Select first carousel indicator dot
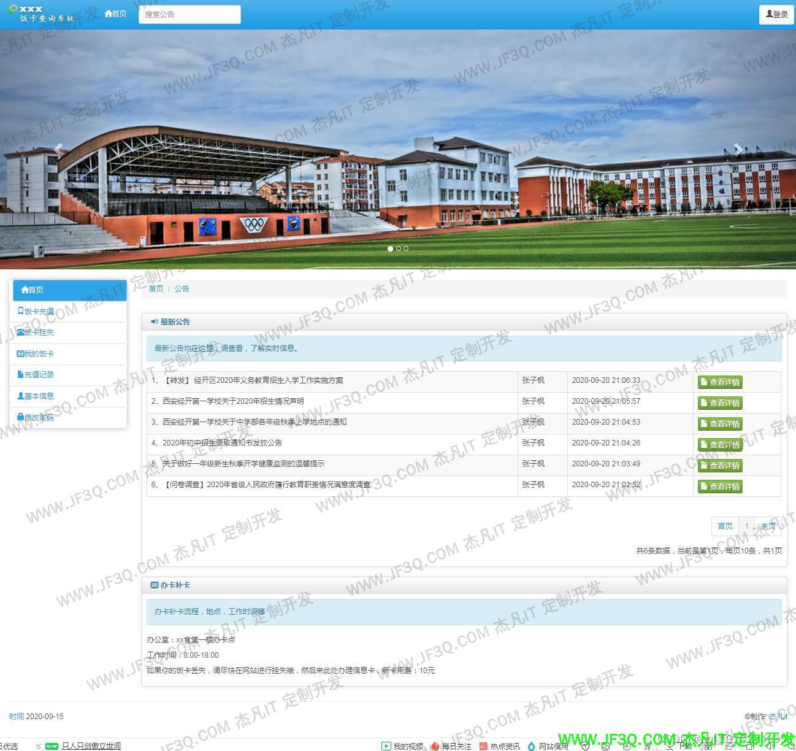Screen dimensions: 796x751 tap(390, 248)
